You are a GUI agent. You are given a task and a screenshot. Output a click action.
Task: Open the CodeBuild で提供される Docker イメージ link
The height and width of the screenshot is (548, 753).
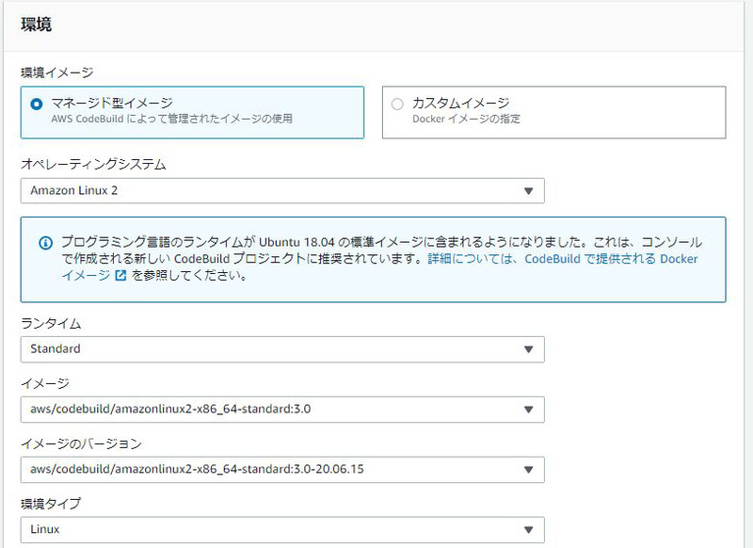[611, 259]
